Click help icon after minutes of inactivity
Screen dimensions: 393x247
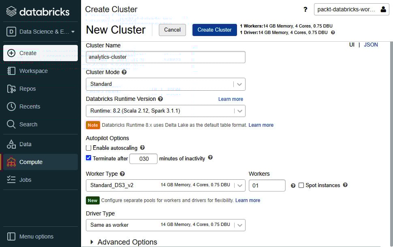click(x=210, y=158)
